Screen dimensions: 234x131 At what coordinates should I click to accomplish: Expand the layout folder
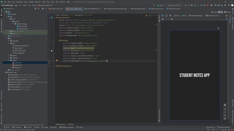pyautogui.click(x=9, y=55)
